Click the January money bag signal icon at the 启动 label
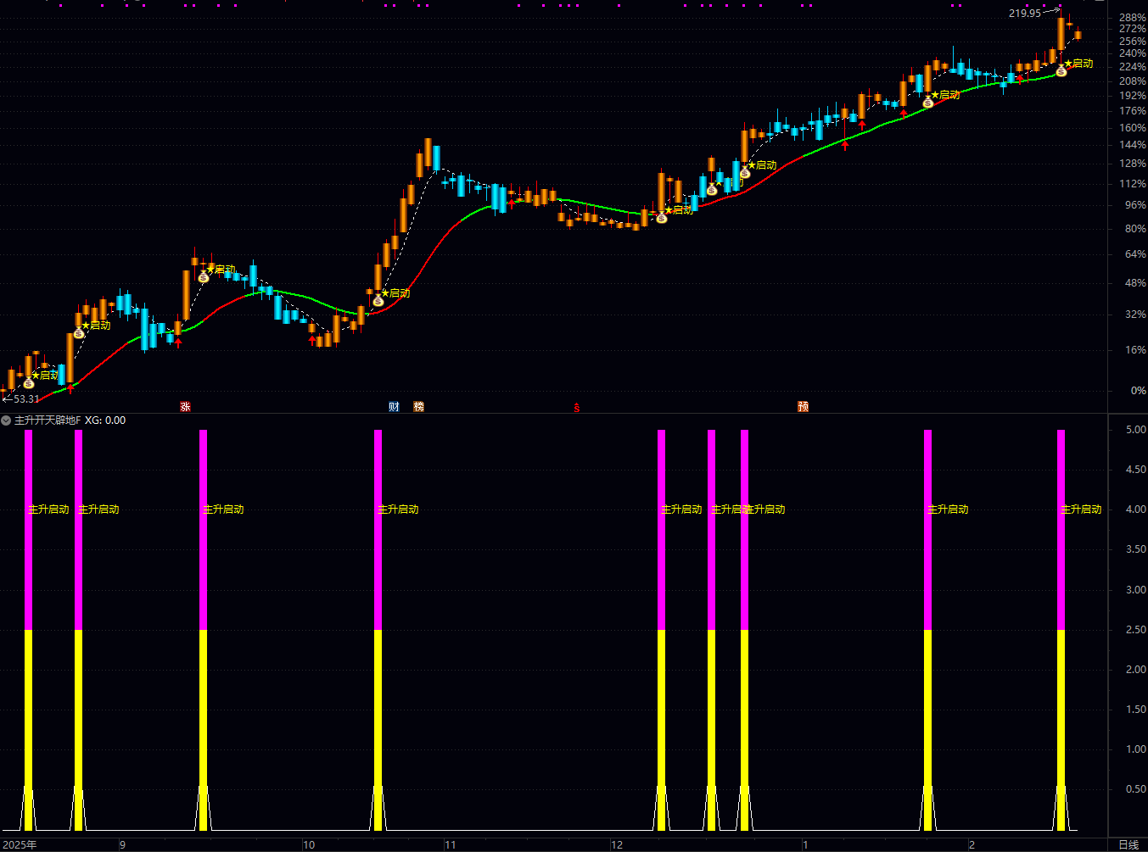The width and height of the screenshot is (1148, 852). tap(928, 103)
